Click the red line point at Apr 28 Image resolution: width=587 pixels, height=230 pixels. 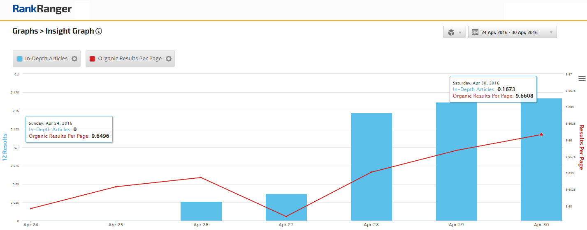(x=371, y=172)
